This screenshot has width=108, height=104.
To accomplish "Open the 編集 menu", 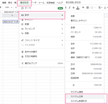I will pyautogui.click(x=4, y=3).
